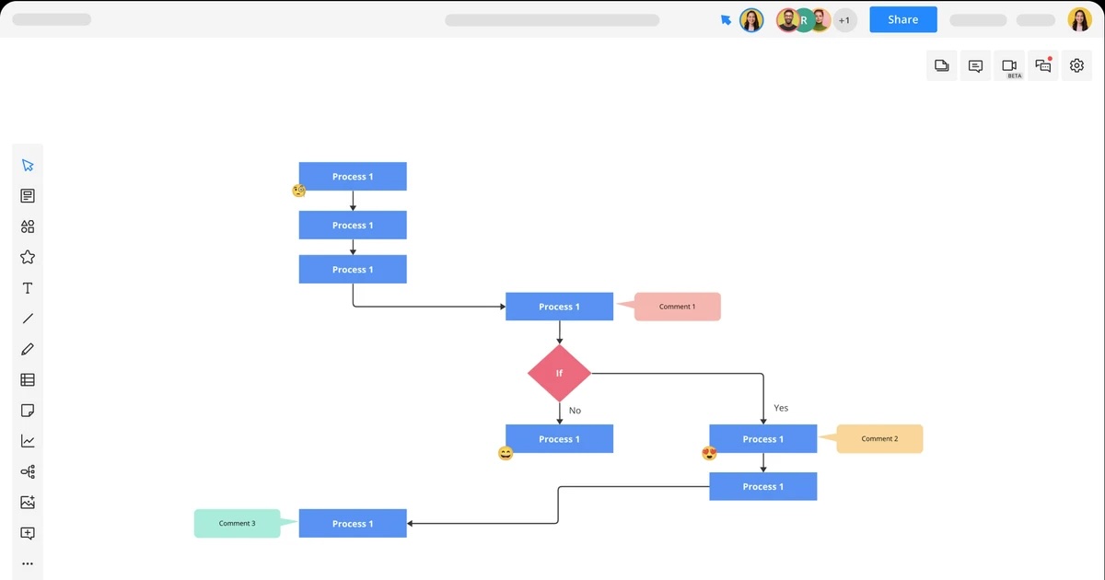1105x580 pixels.
Task: Open the shapes panel
Action: tap(28, 226)
